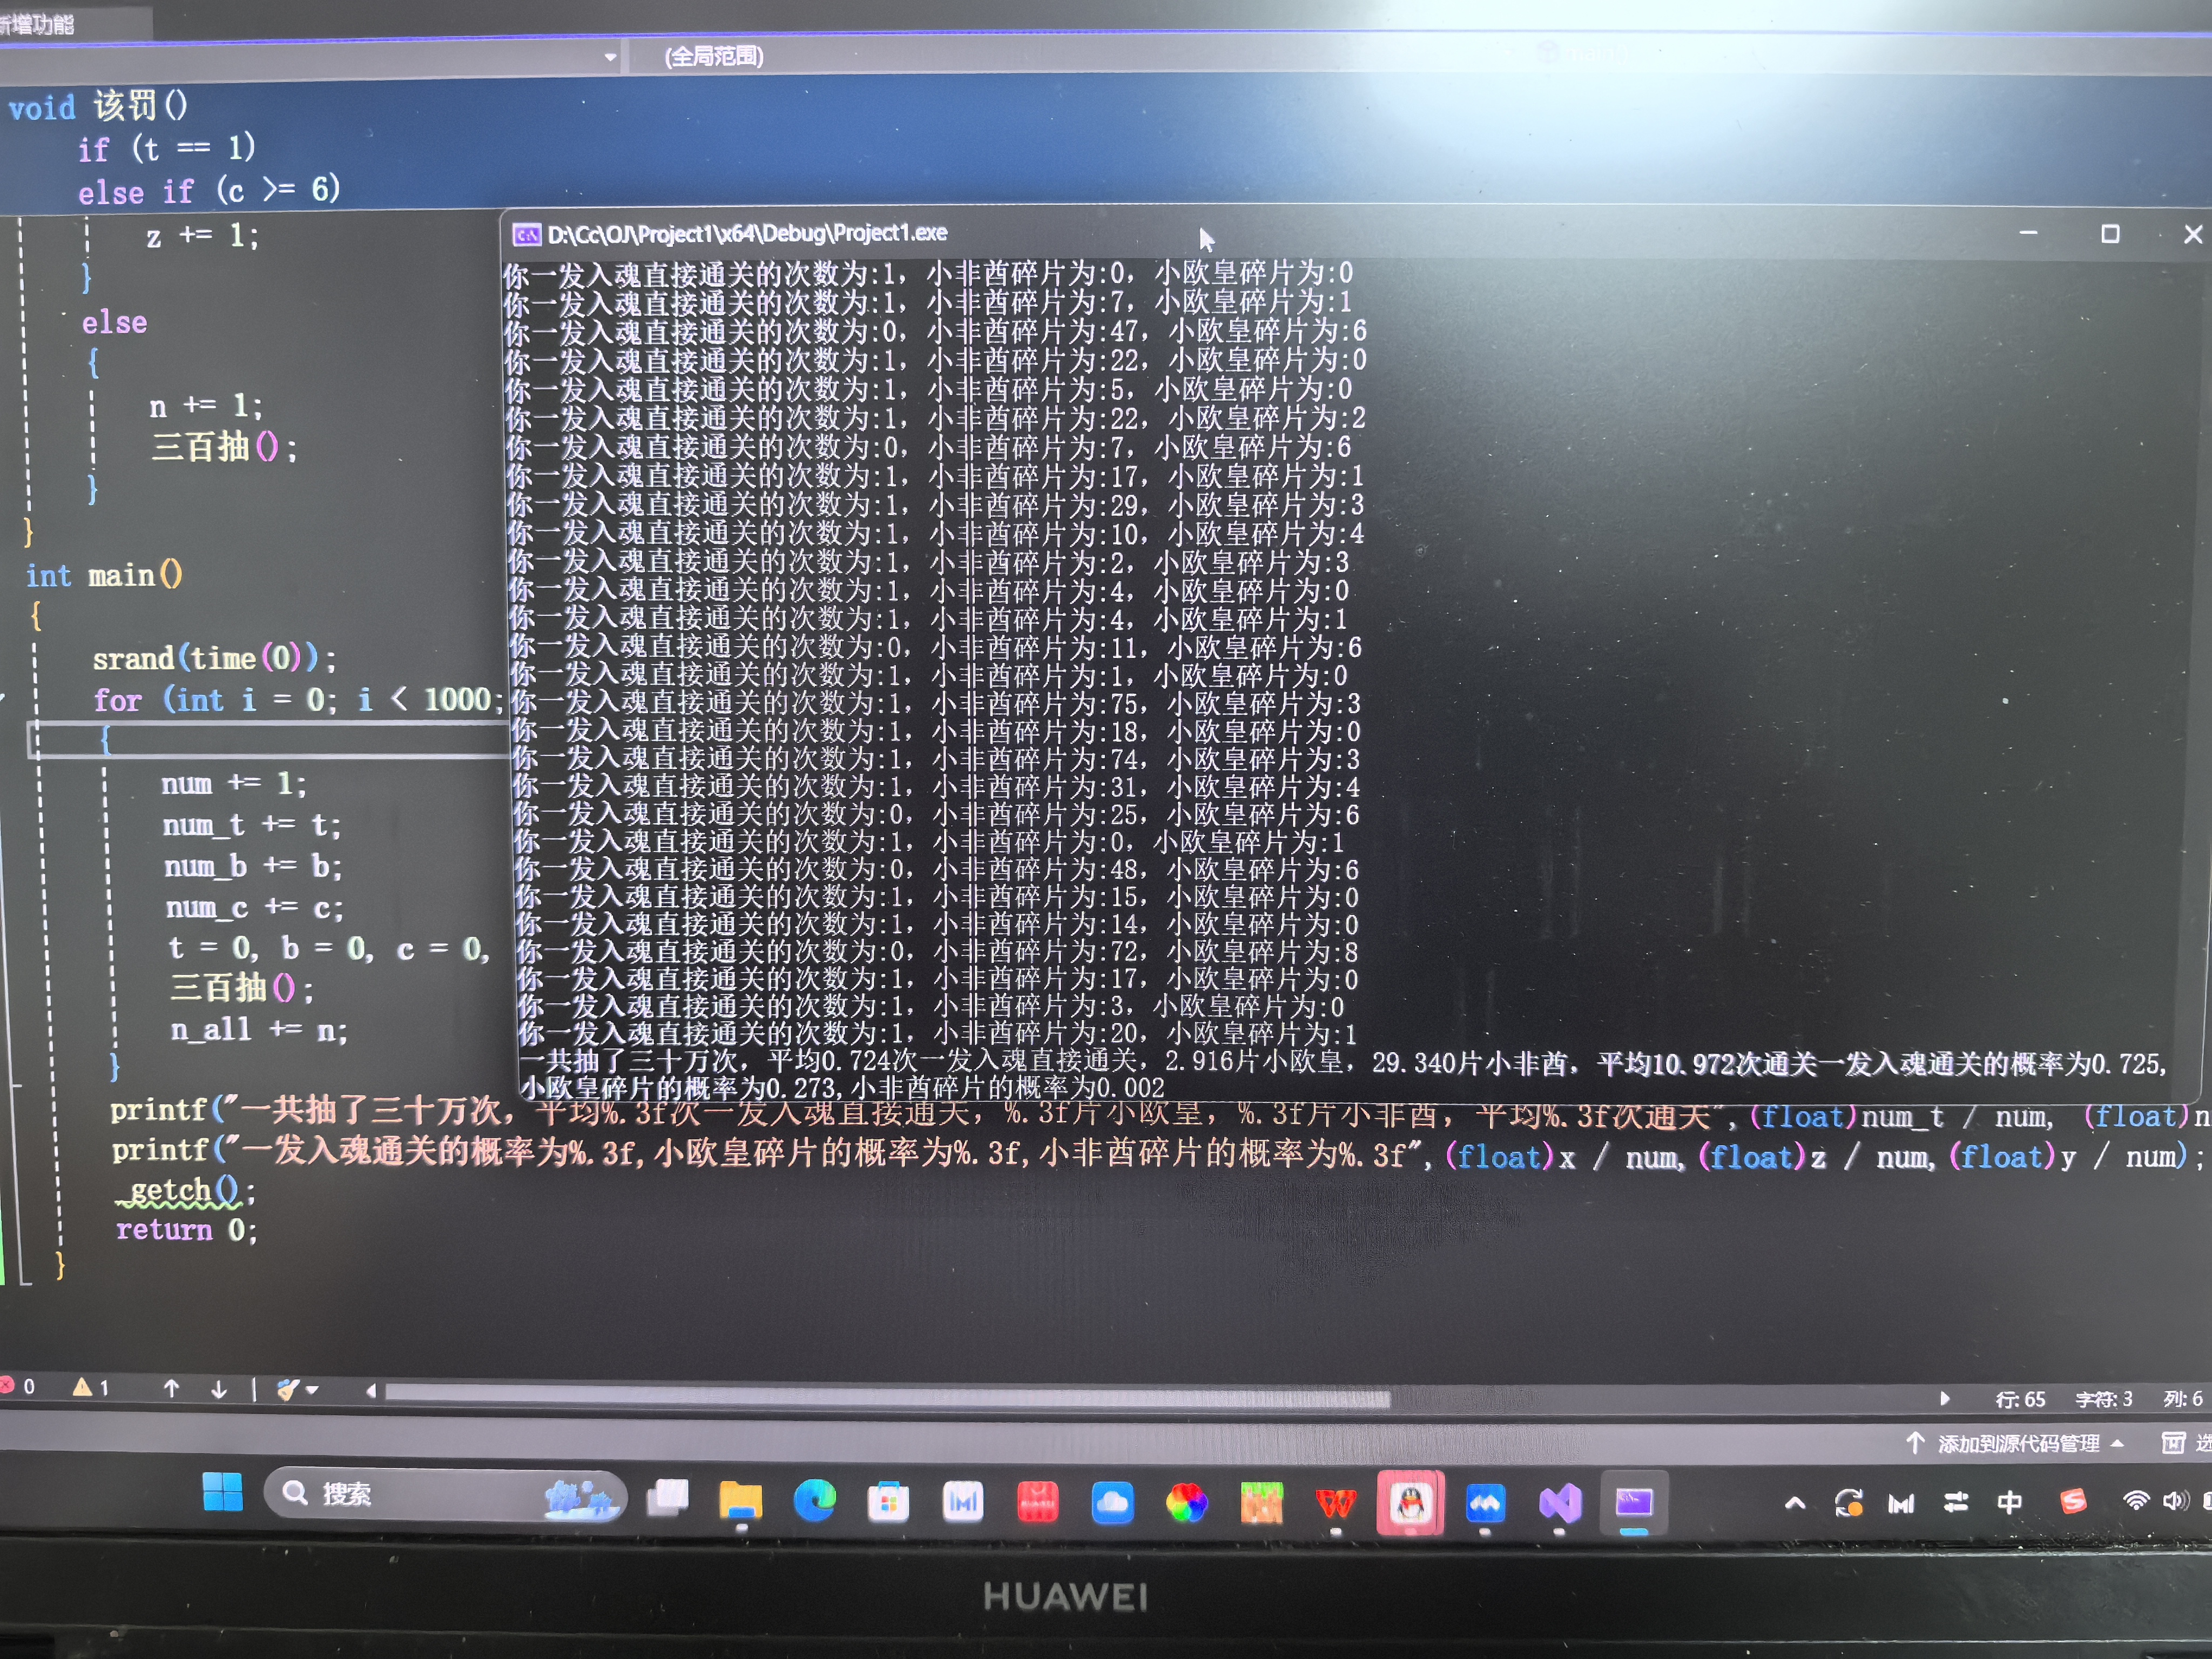Click the num += 1; code line

[x=234, y=783]
